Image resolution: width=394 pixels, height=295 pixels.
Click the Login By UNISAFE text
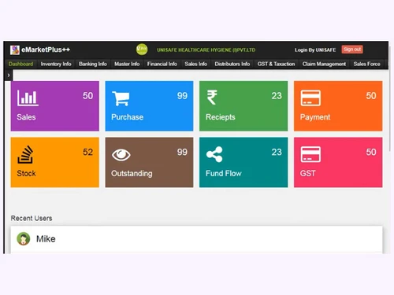[x=315, y=50]
